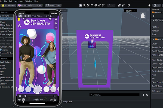This screenshot has height=108, width=163.
Task: Click the overlapping squares icon in toolbar
Action: (x=96, y=5)
